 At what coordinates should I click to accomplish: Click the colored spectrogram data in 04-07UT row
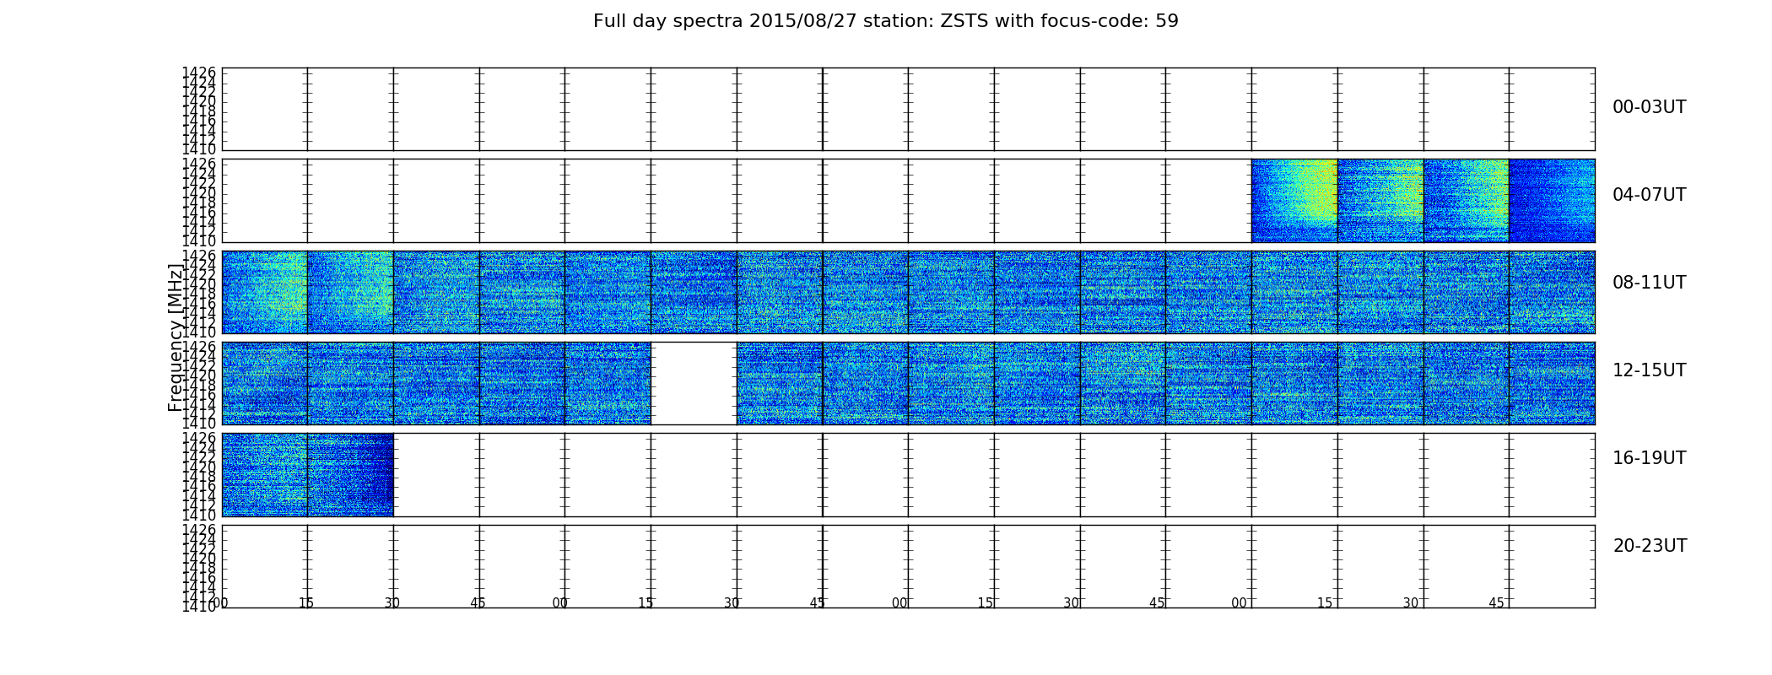point(1423,201)
